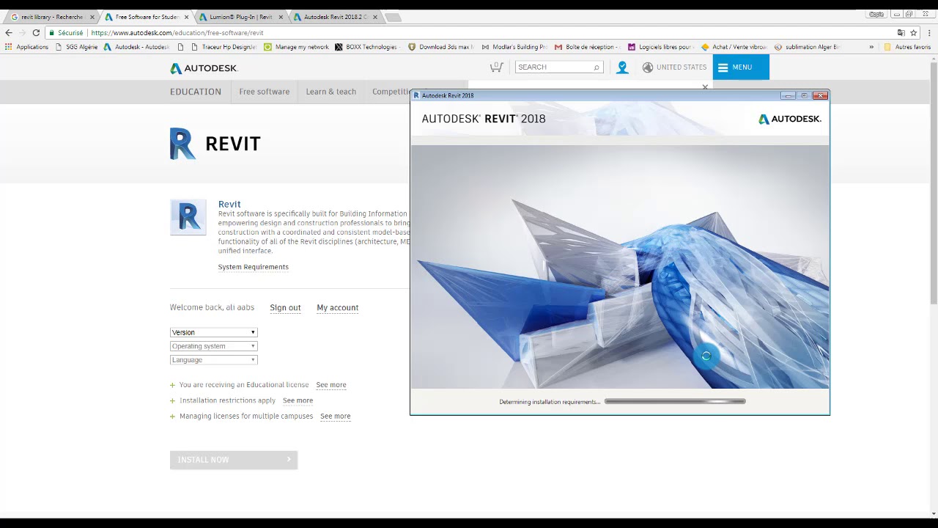
Task: Click the Revit R icon beside the description
Action: [x=188, y=217]
